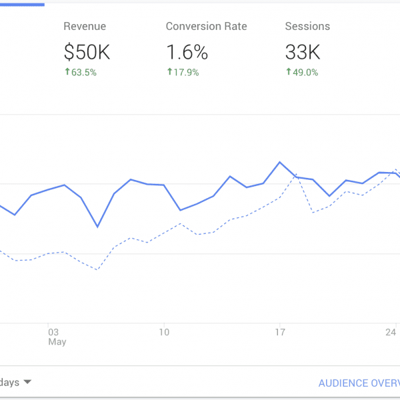Click the green arrow next to 49.0%
Image resolution: width=400 pixels, height=400 pixels.
point(288,72)
